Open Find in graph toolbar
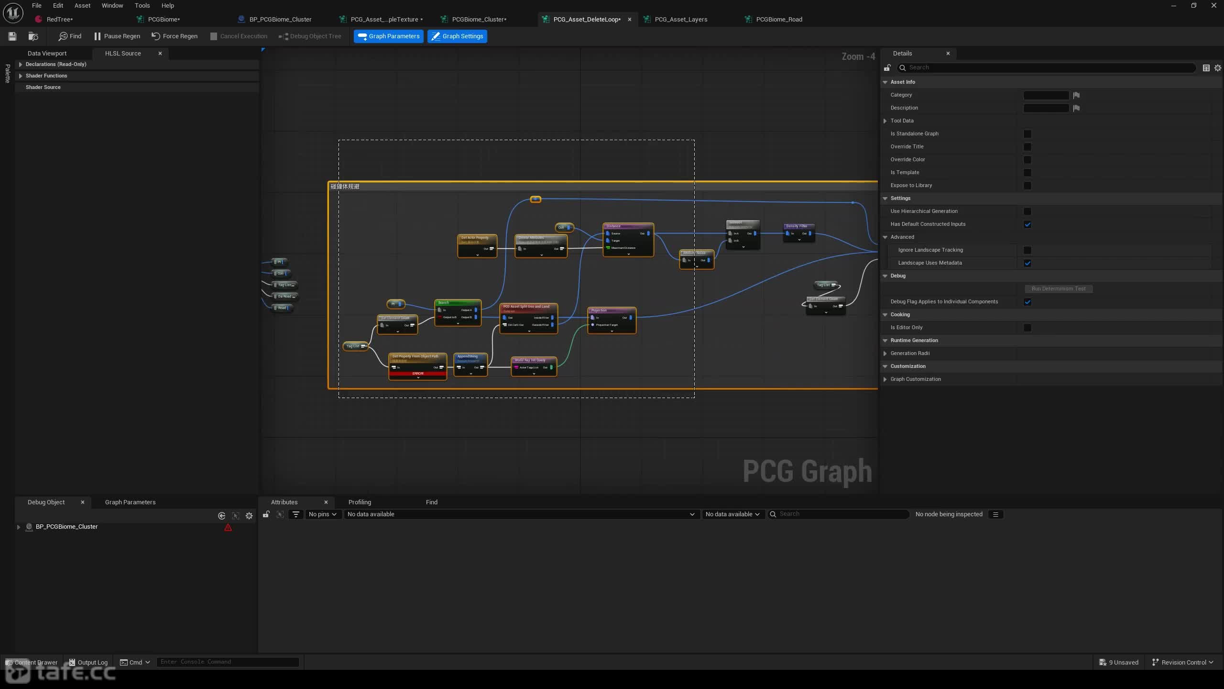This screenshot has height=689, width=1224. (70, 36)
